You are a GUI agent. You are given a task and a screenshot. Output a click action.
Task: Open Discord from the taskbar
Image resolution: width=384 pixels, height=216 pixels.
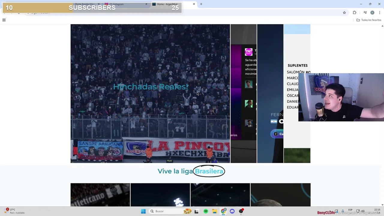click(x=232, y=211)
